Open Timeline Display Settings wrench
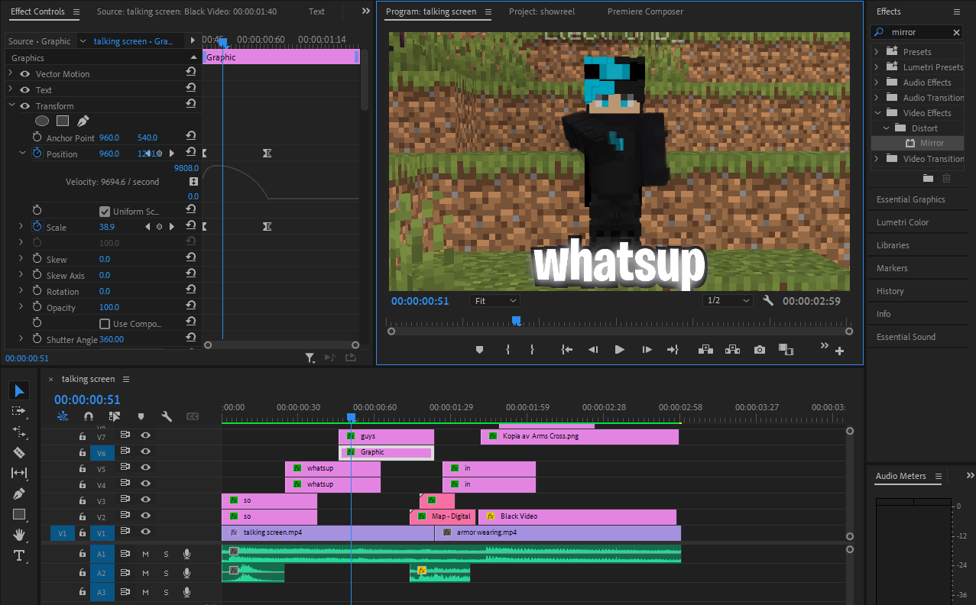The width and height of the screenshot is (976, 605). pos(167,416)
